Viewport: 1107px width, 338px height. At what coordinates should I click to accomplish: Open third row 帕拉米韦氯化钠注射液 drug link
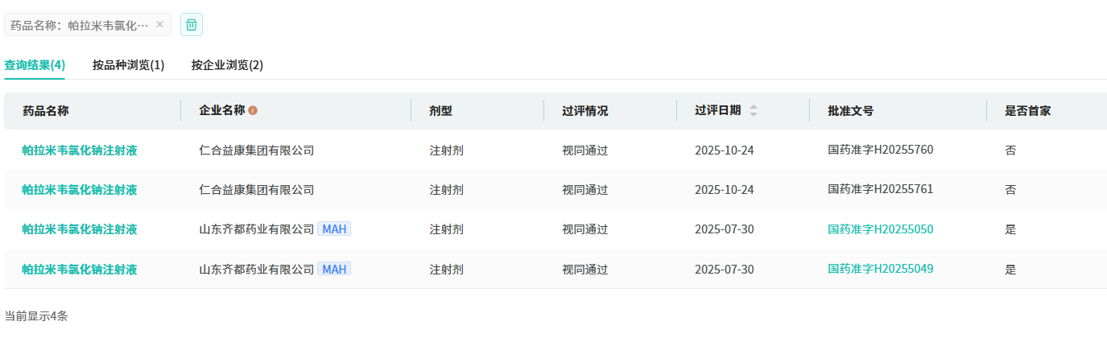pyautogui.click(x=79, y=229)
